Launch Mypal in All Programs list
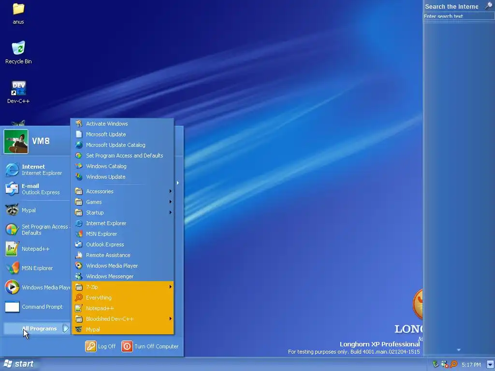This screenshot has height=371, width=495. (123, 329)
